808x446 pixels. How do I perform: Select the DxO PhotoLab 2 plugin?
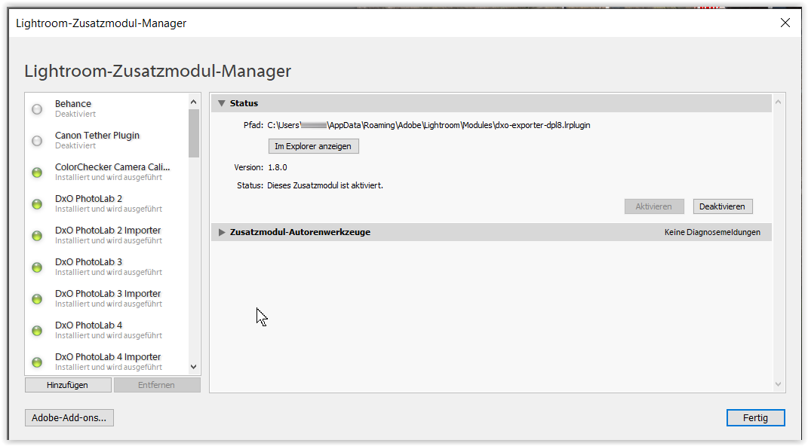click(106, 203)
